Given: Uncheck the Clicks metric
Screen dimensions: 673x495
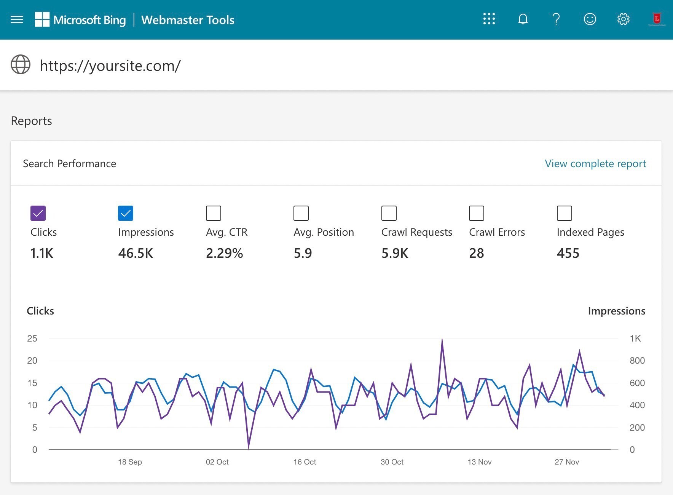Looking at the screenshot, I should (x=38, y=213).
